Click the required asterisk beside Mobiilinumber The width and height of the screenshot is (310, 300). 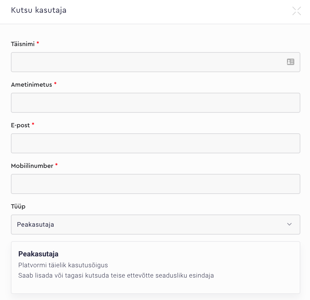[56, 165]
